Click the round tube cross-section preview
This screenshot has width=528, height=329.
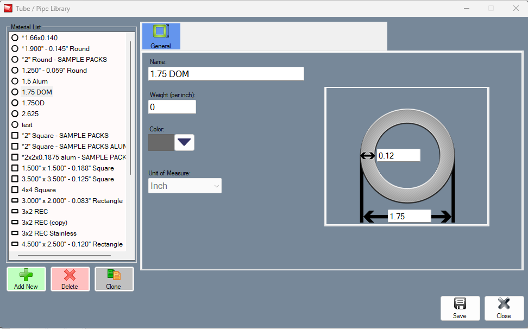point(407,156)
